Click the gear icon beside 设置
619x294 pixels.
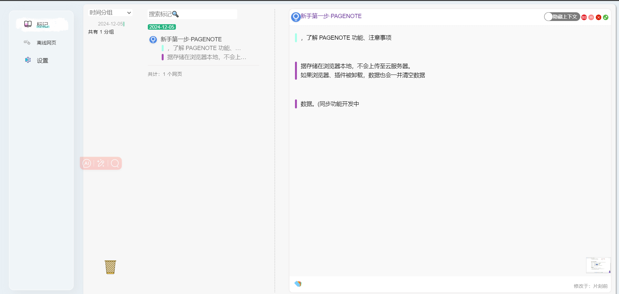[x=28, y=60]
